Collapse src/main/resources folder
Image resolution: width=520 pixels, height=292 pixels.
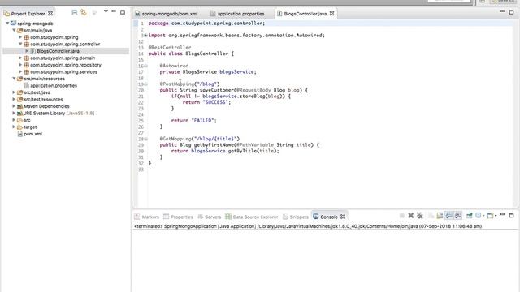(14, 79)
